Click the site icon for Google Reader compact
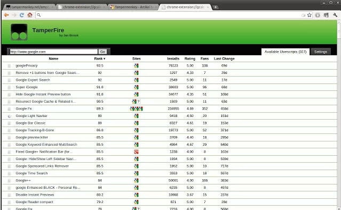 [x=136, y=202]
